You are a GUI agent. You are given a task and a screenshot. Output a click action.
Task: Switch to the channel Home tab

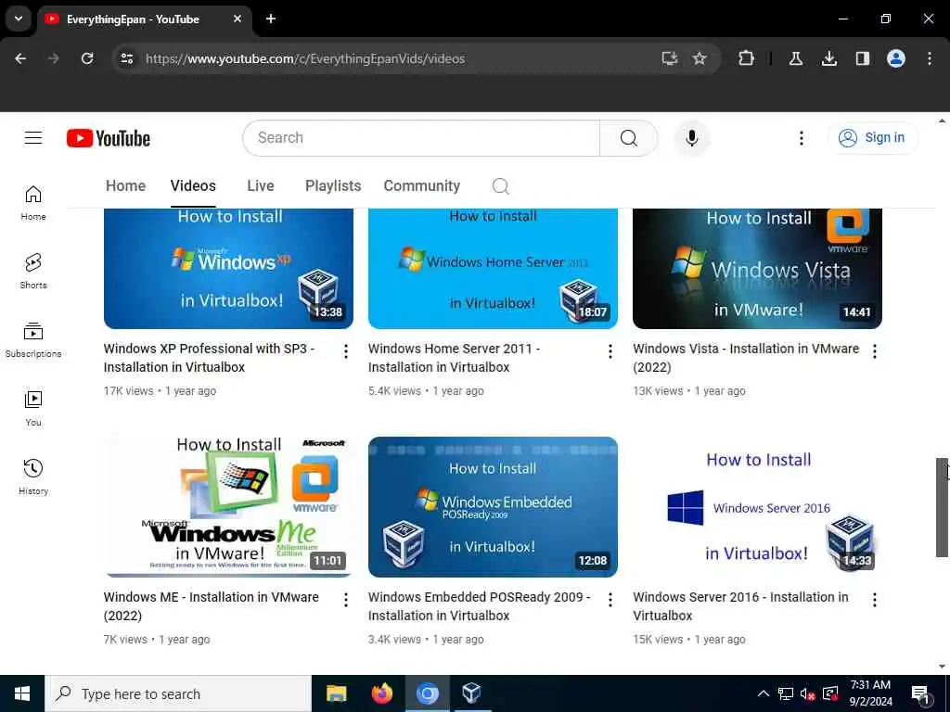125,185
